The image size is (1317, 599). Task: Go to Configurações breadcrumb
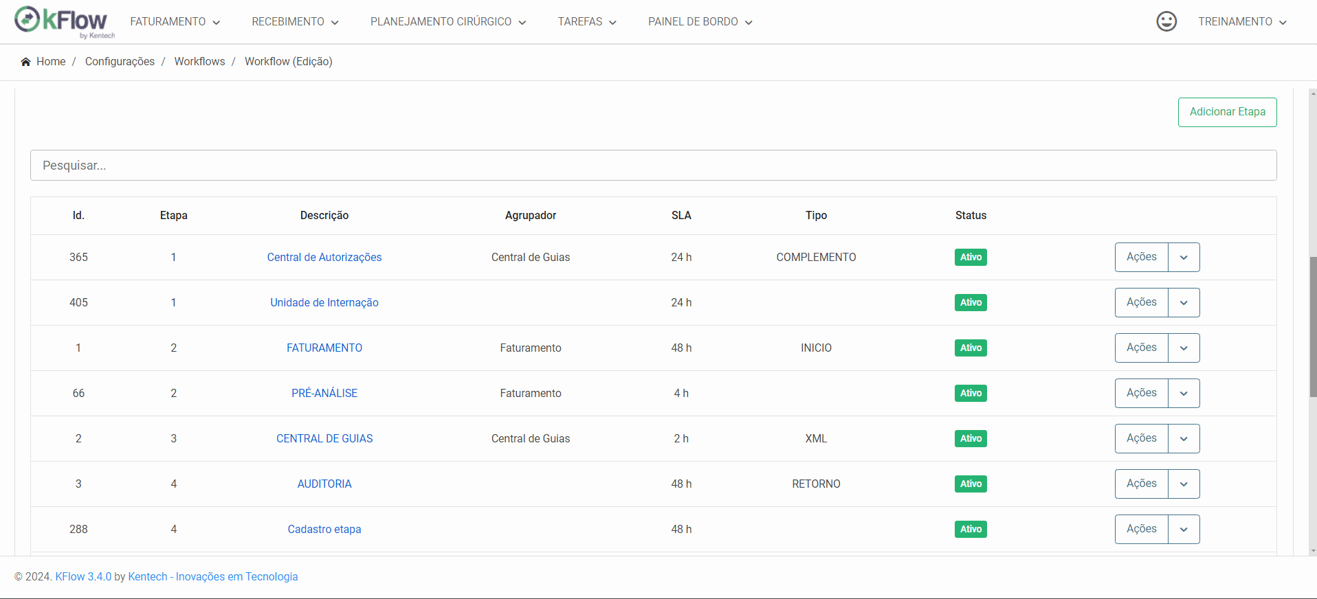[x=120, y=62]
